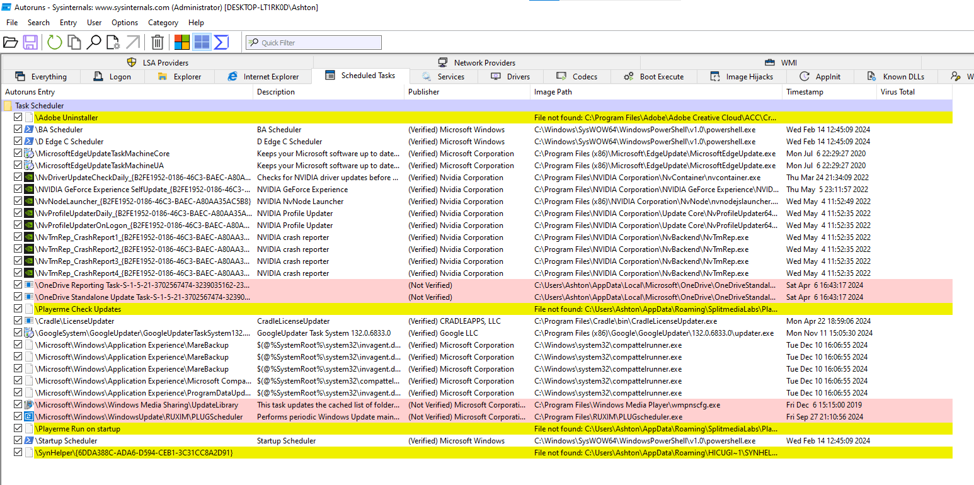Switch to the Internet Explorer tab
The width and height of the screenshot is (974, 485).
[x=263, y=77]
